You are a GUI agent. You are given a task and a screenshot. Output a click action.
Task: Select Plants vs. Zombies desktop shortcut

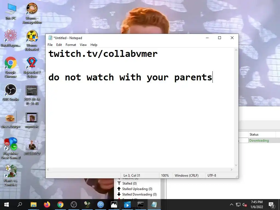click(x=11, y=175)
